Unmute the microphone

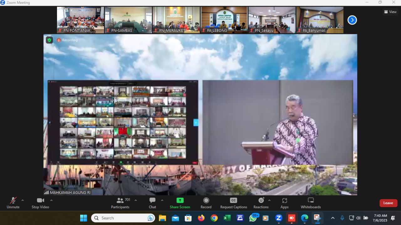click(13, 203)
